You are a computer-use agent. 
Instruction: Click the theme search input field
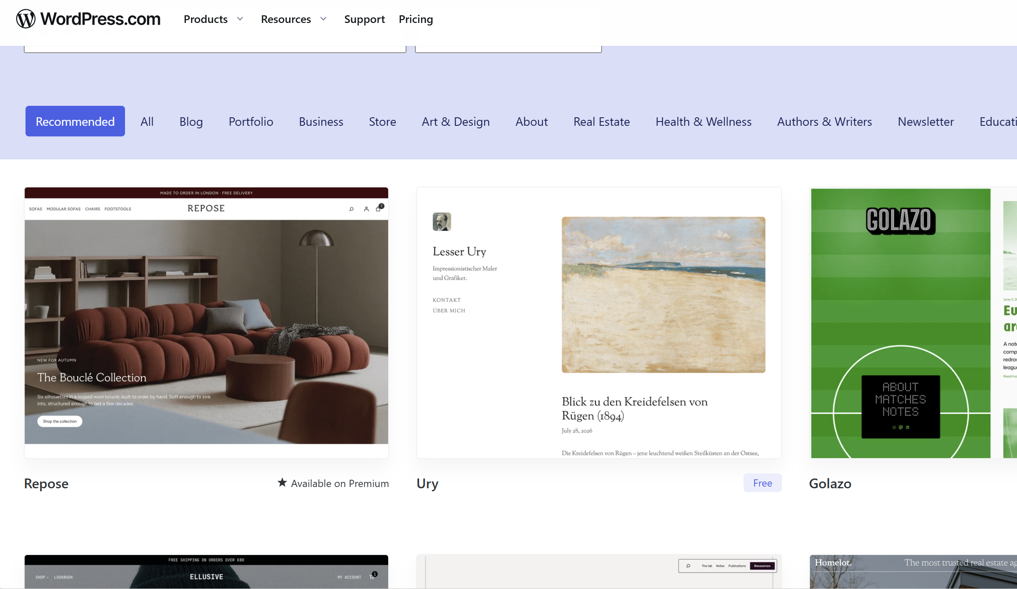pyautogui.click(x=215, y=49)
